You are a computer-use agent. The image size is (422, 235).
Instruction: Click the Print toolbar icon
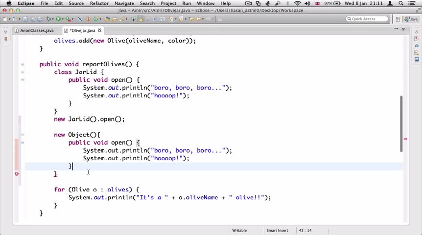pyautogui.click(x=40, y=19)
